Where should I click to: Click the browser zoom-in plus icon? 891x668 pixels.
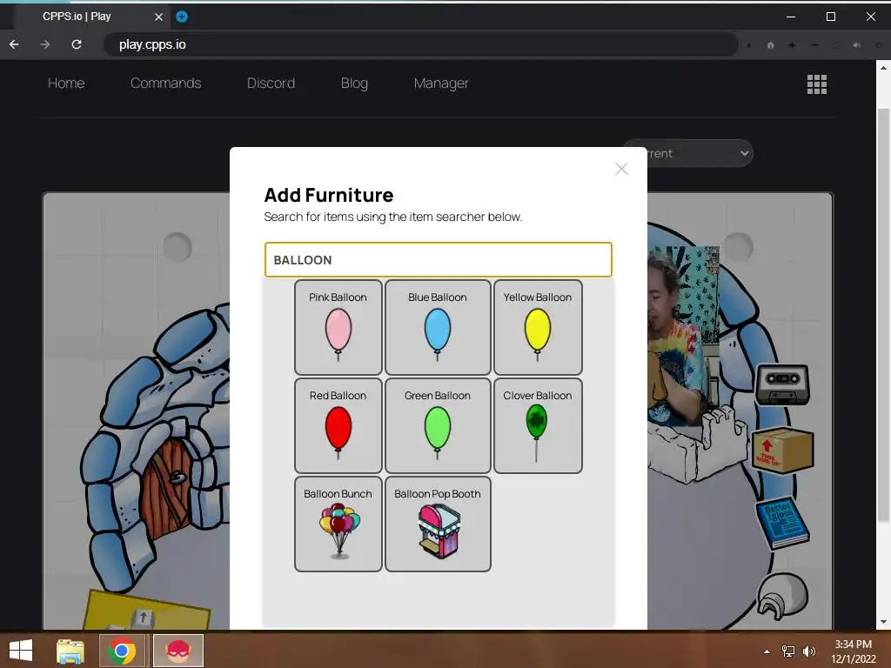coord(792,45)
